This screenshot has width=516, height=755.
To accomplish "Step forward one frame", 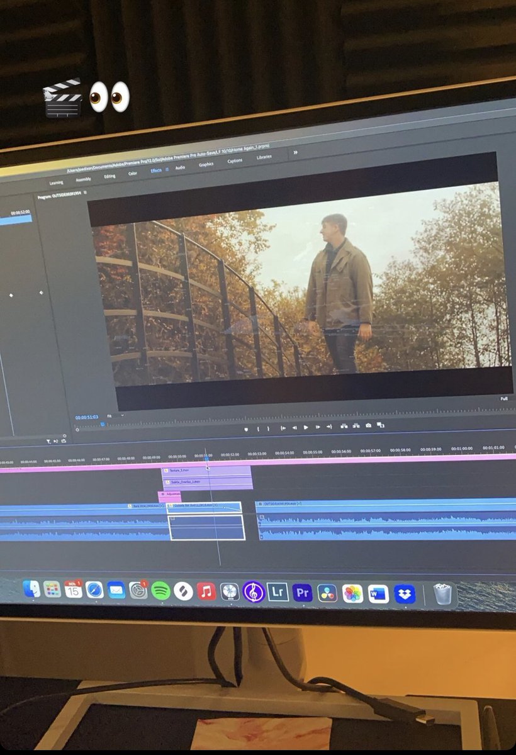I will [318, 427].
